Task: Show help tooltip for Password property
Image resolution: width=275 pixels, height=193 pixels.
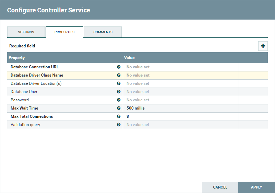Action: coord(119,100)
